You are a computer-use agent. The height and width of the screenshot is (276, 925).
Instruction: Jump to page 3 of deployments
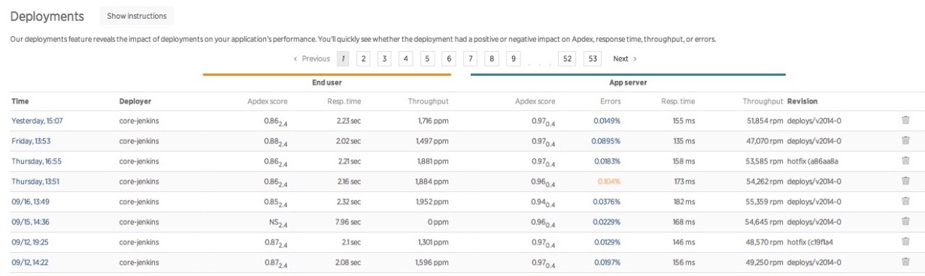pyautogui.click(x=384, y=58)
